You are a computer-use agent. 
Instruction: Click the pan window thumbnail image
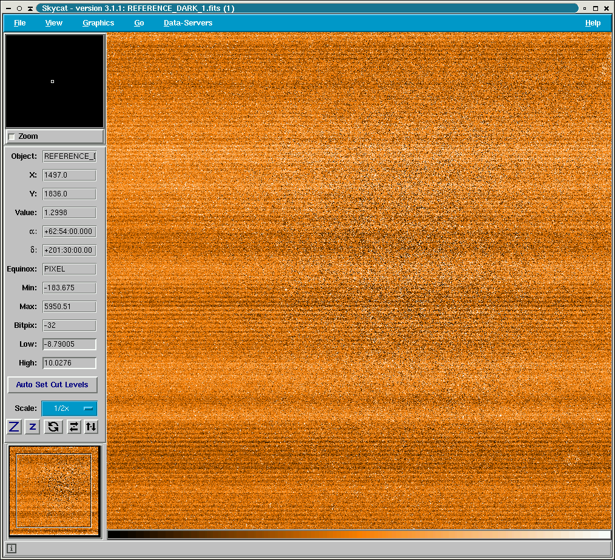(54, 490)
